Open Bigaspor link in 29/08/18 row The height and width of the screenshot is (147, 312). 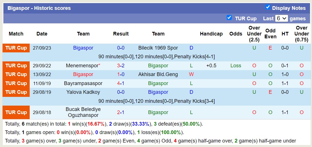(x=158, y=112)
